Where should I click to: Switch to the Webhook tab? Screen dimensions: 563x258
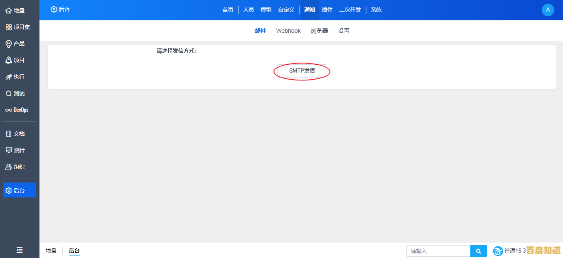[288, 30]
